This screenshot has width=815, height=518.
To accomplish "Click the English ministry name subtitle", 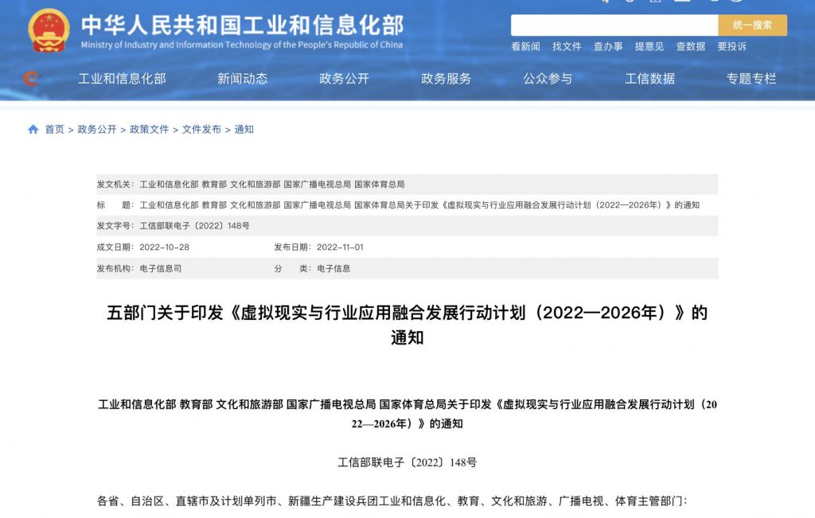I will click(x=242, y=45).
